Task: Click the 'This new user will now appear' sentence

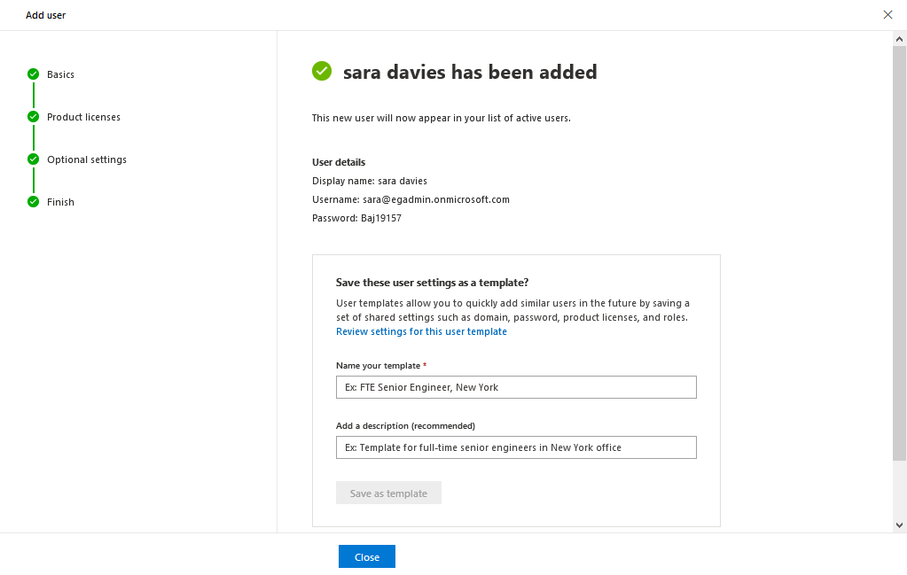Action: pos(442,118)
